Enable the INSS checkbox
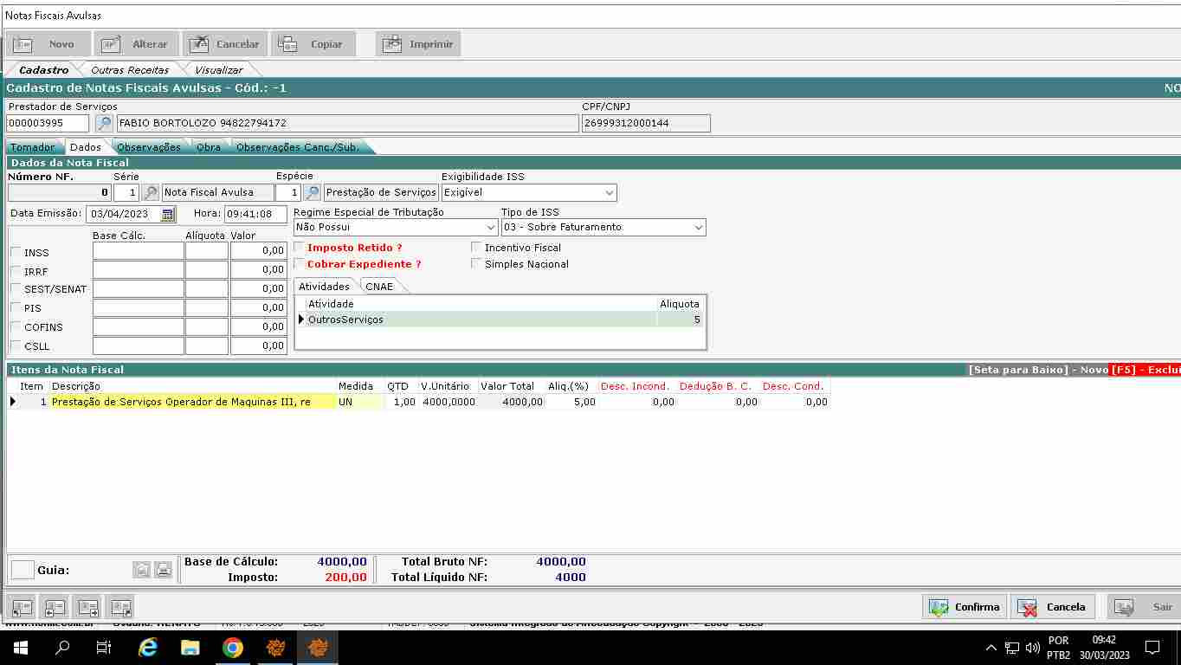1181x665 pixels. click(16, 252)
